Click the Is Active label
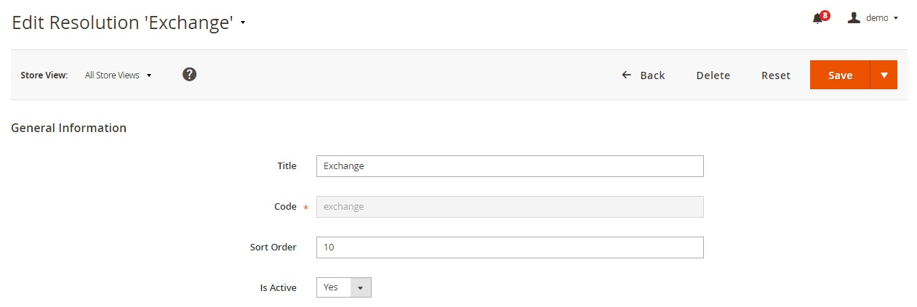This screenshot has height=307, width=917. (x=279, y=288)
